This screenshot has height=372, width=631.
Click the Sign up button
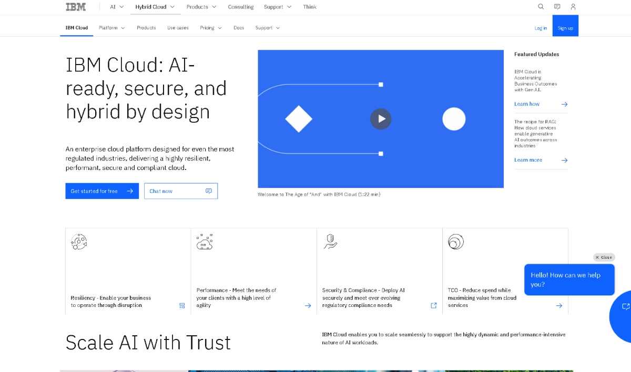point(565,26)
